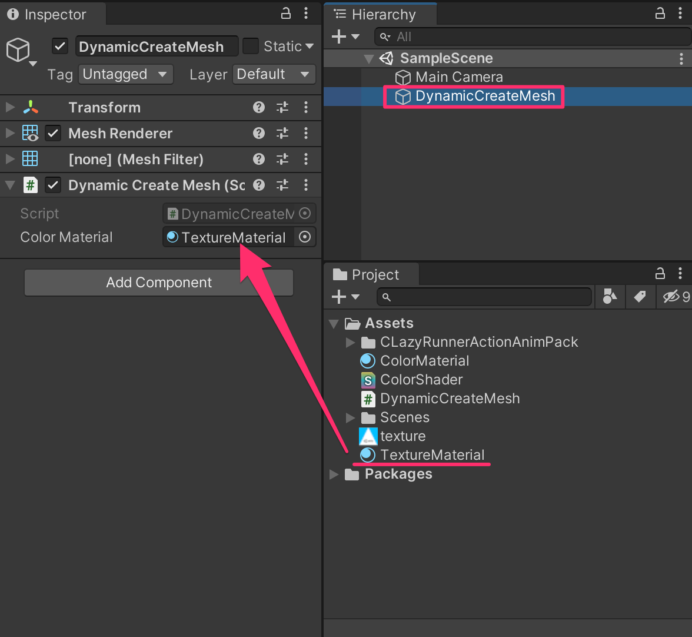The width and height of the screenshot is (692, 637).
Task: Open Transform component help reference
Action: pos(259,107)
